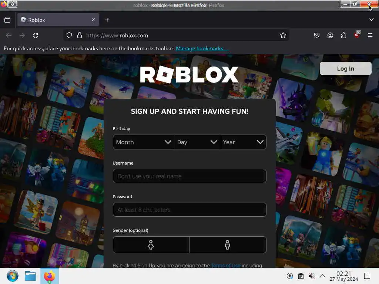Maximize the Firefox window
This screenshot has width=379, height=284.
tap(355, 4)
